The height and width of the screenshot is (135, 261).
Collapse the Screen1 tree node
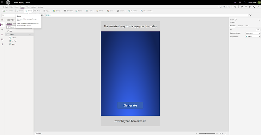tap(6, 34)
